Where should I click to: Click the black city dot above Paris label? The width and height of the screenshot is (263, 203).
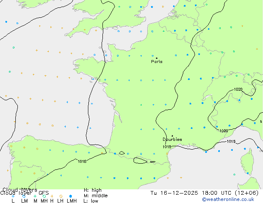pyautogui.click(x=157, y=58)
